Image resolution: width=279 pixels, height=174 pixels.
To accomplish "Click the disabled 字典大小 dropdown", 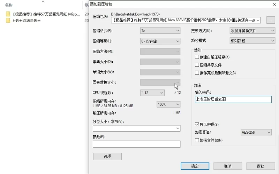I will [x=160, y=62].
